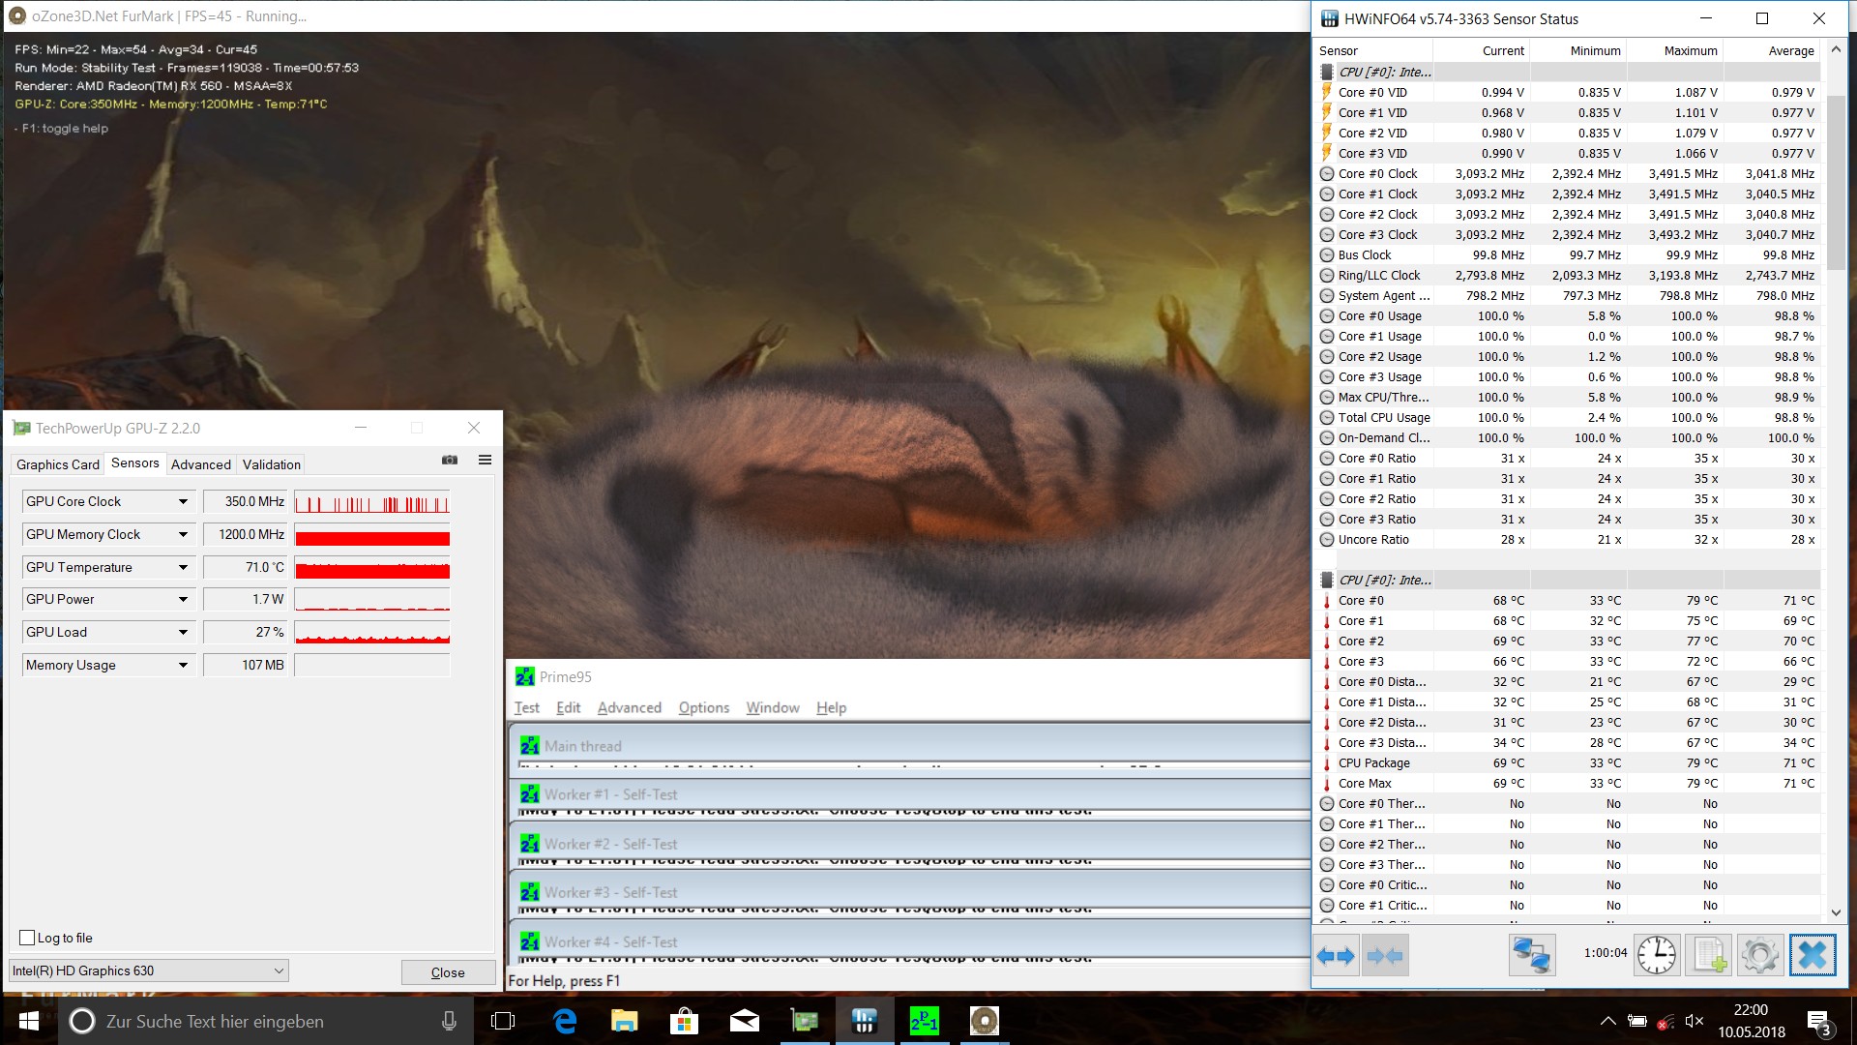Switch to Advanced tab in GPU-Z
The height and width of the screenshot is (1045, 1857).
[x=201, y=464]
